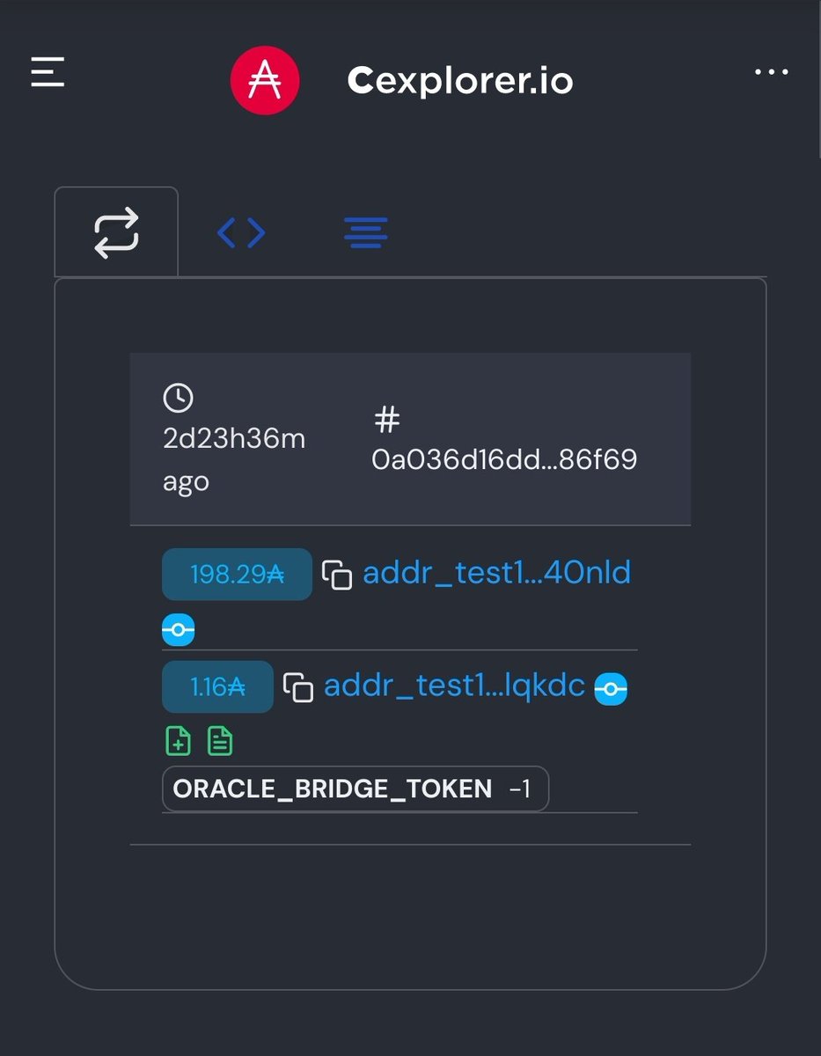Click blue round icon under 40nld address
The image size is (821, 1056).
[x=178, y=630]
